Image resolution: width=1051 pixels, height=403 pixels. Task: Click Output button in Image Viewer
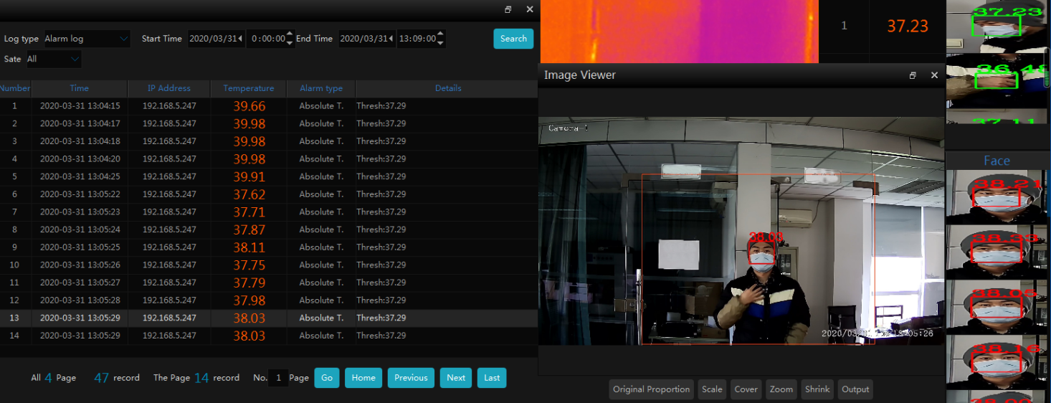coord(855,389)
